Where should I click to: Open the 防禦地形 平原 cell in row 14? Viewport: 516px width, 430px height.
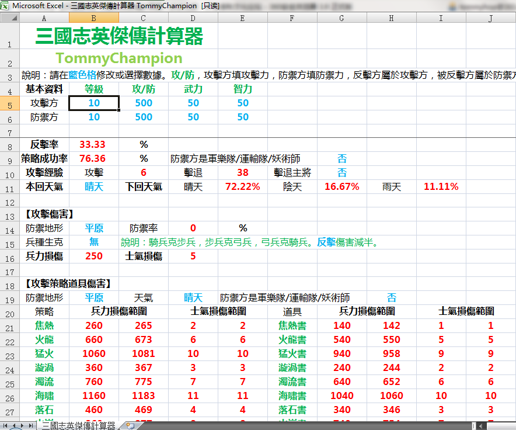point(94,228)
